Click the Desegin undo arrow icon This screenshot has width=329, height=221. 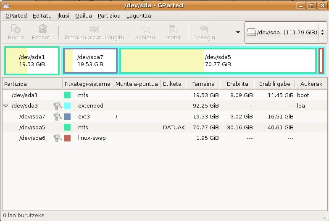(204, 29)
